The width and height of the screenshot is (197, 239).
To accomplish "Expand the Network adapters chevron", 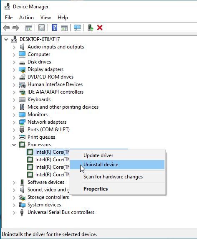I will click(x=14, y=122).
